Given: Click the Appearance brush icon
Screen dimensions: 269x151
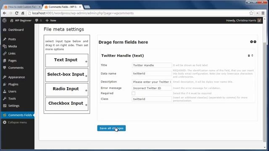Looking at the screenshot, I should pos(5,77).
